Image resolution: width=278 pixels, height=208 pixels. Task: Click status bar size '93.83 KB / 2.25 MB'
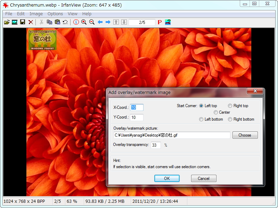(x=105, y=201)
